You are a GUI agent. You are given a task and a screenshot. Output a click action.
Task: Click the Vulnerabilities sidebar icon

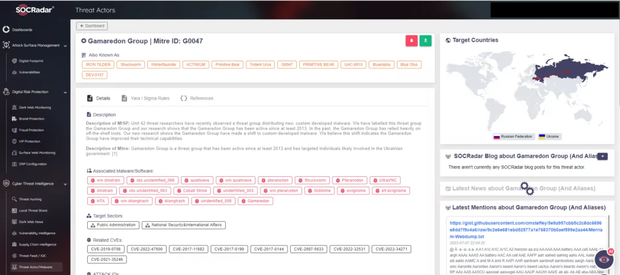click(15, 72)
